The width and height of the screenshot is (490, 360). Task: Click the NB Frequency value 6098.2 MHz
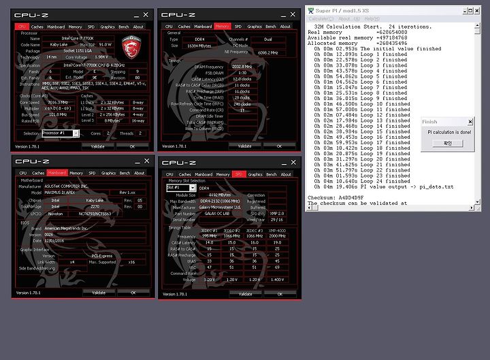pyautogui.click(x=268, y=53)
